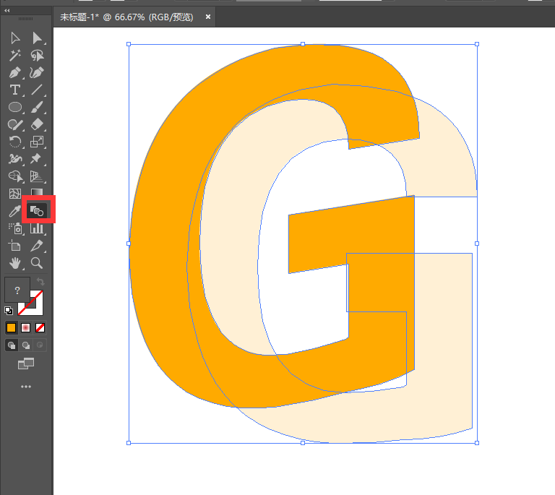Select the Column Graph tool
The width and height of the screenshot is (555, 495).
(37, 228)
